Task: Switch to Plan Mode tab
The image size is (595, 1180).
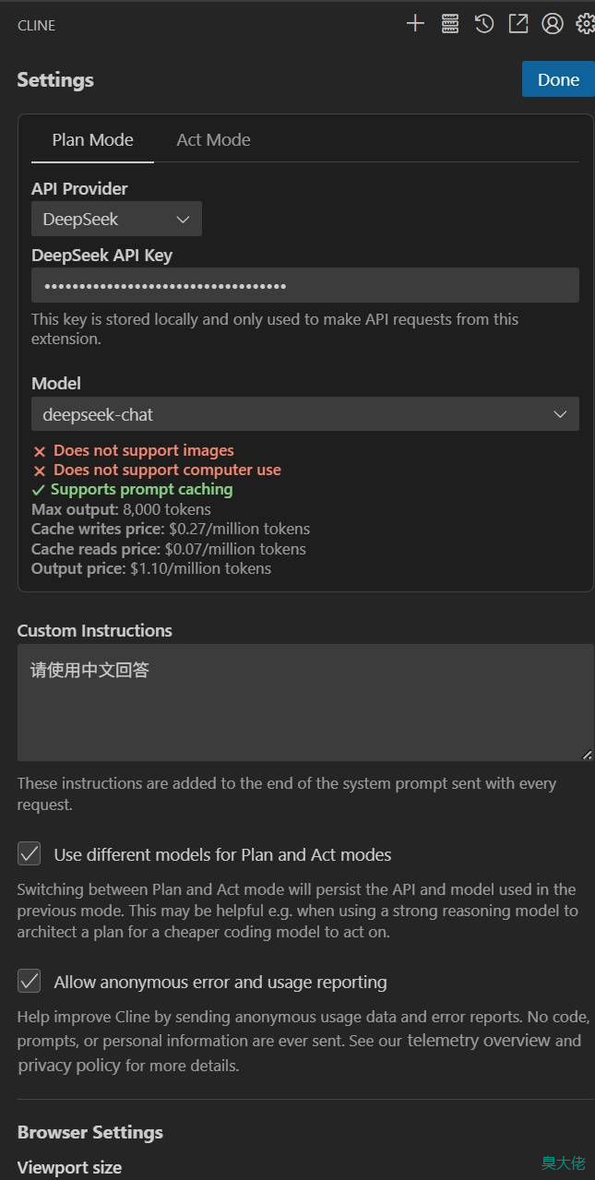Action: tap(92, 140)
